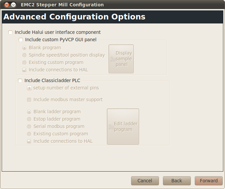The height and width of the screenshot is (189, 225).
Task: Go Back to previous page
Action: (177, 181)
